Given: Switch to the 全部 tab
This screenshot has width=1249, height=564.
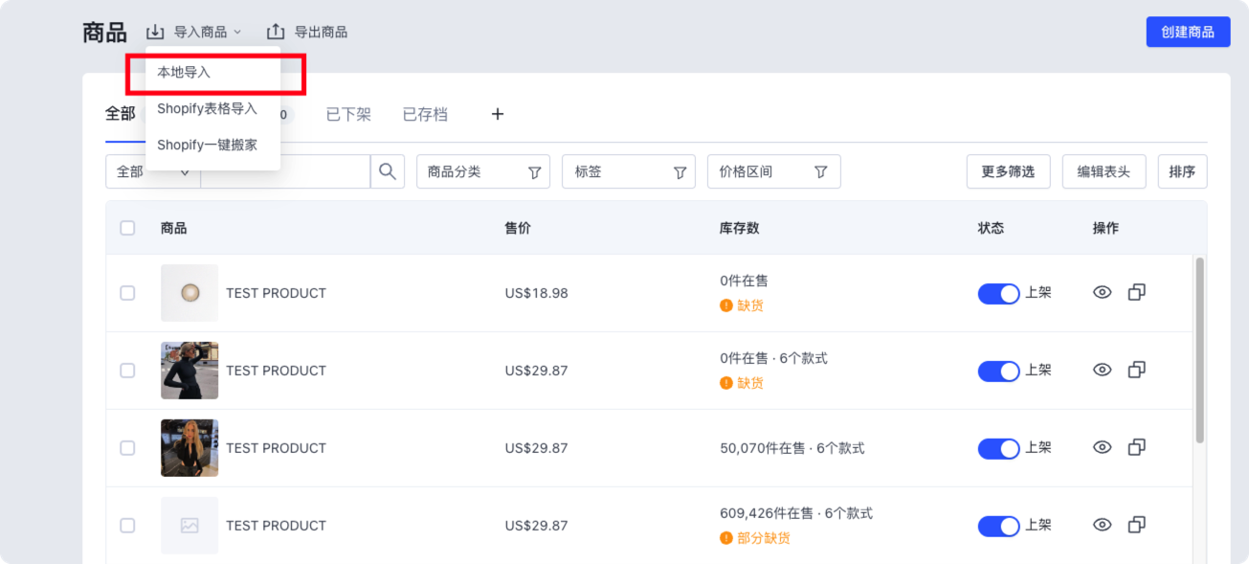Looking at the screenshot, I should tap(121, 114).
